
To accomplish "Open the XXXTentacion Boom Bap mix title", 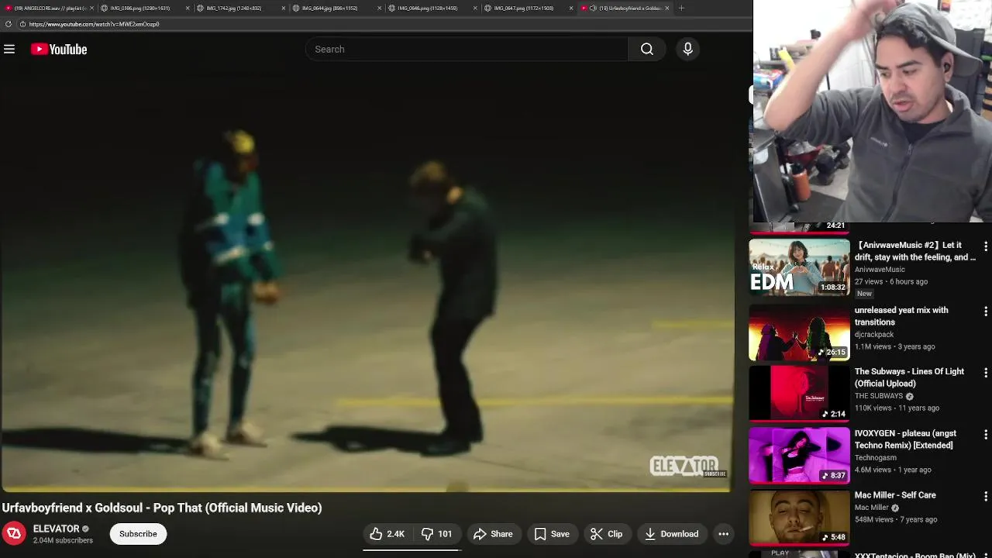I will [914, 555].
